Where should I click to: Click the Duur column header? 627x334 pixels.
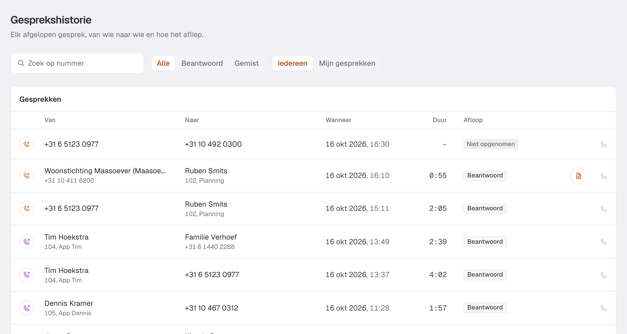click(439, 120)
